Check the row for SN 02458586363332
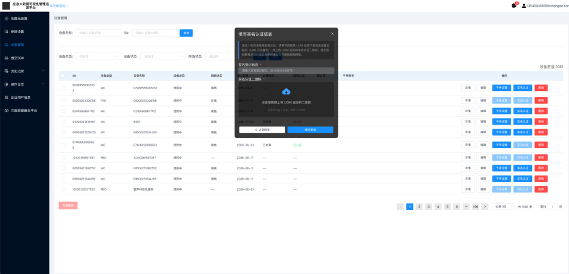This screenshot has width=569, height=274. tap(63, 88)
